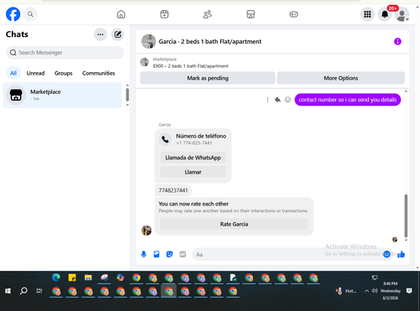This screenshot has height=311, width=420.
Task: Select the Unread filter tab
Action: (35, 73)
